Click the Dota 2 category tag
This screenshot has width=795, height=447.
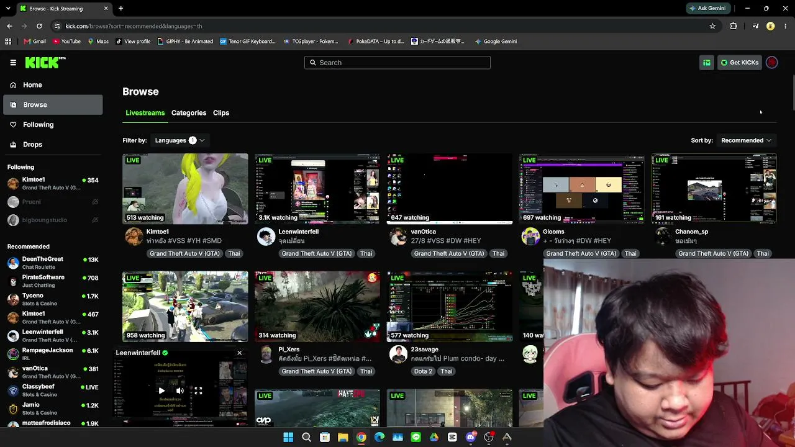coord(423,371)
